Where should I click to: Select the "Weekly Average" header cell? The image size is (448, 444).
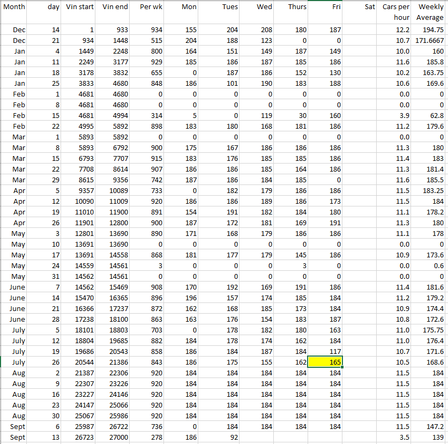point(430,12)
